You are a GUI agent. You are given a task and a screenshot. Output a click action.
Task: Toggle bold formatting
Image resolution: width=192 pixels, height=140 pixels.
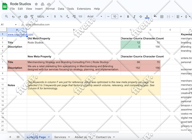point(128,17)
